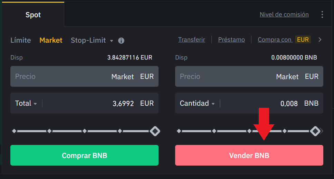Screen dimensions: 334x179
Task: Open the Nivel de comisión link
Action: 284,14
